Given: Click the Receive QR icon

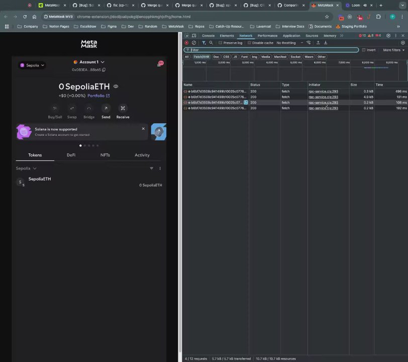Looking at the screenshot, I should (123, 108).
